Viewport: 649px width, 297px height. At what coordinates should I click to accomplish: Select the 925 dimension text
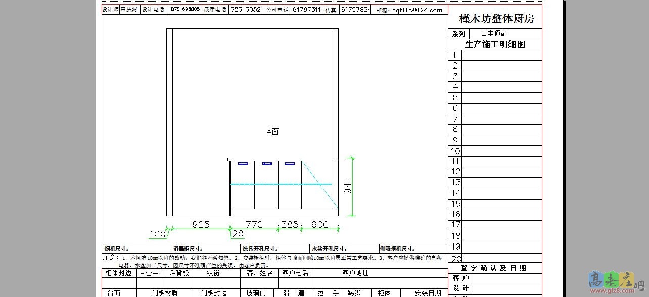tap(201, 225)
